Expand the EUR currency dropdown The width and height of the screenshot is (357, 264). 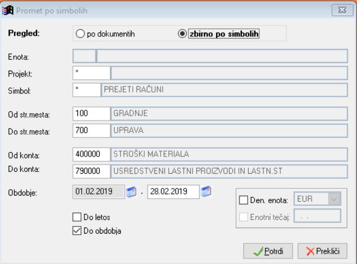tap(334, 199)
